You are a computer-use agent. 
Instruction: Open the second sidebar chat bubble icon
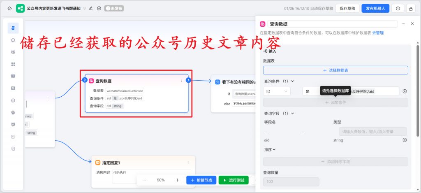click(13, 40)
